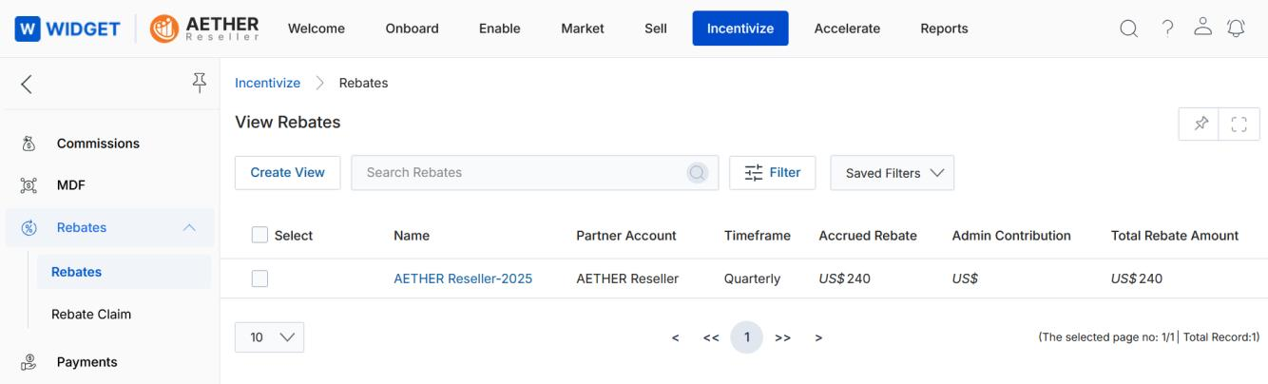Collapse sidebar with the back arrow
This screenshot has height=384, width=1268.
coord(27,85)
